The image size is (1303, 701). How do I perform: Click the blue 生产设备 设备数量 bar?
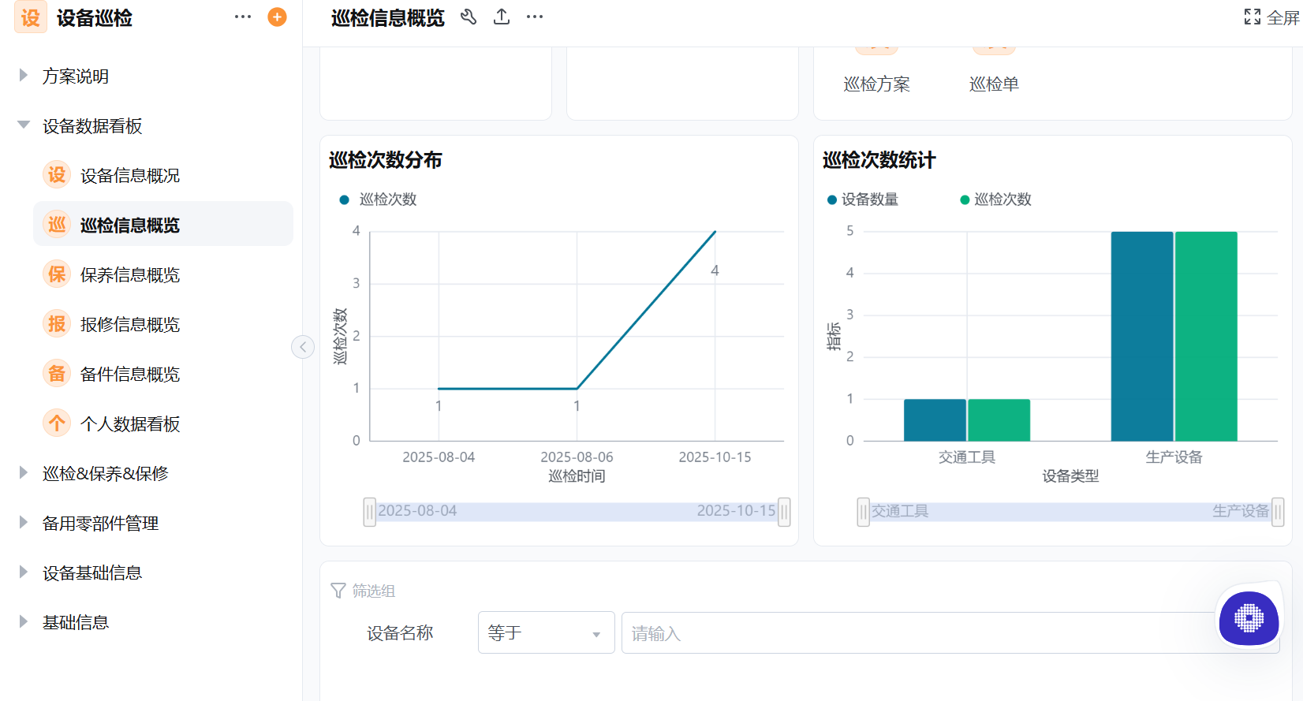click(x=1142, y=336)
